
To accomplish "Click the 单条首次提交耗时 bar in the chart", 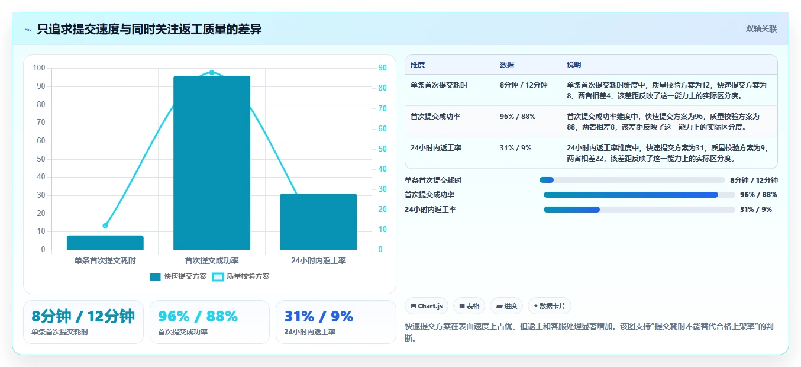I will click(x=105, y=243).
